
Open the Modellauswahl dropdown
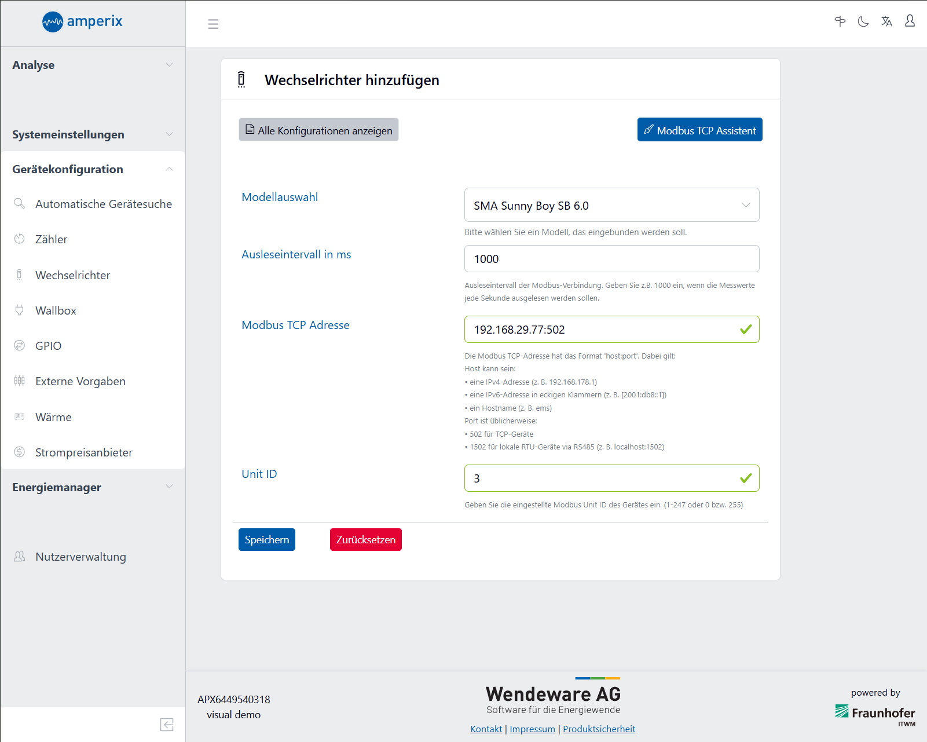click(611, 205)
